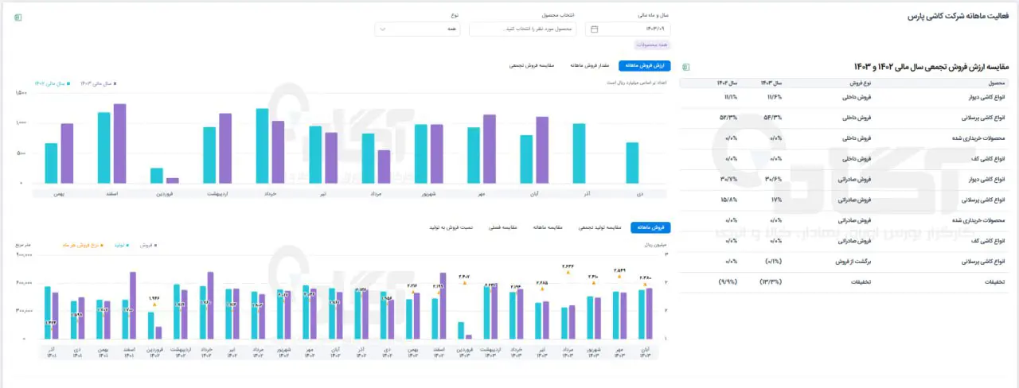Click the تخفیفات row product cell

click(x=994, y=281)
